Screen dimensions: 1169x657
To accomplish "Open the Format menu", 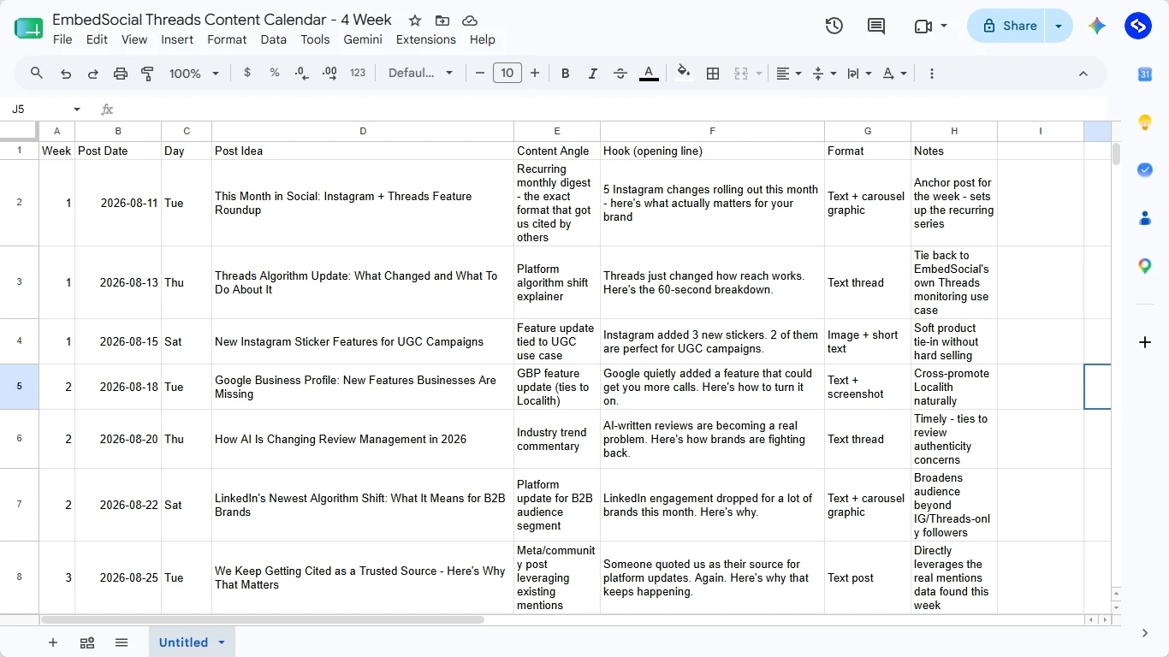I will (227, 39).
